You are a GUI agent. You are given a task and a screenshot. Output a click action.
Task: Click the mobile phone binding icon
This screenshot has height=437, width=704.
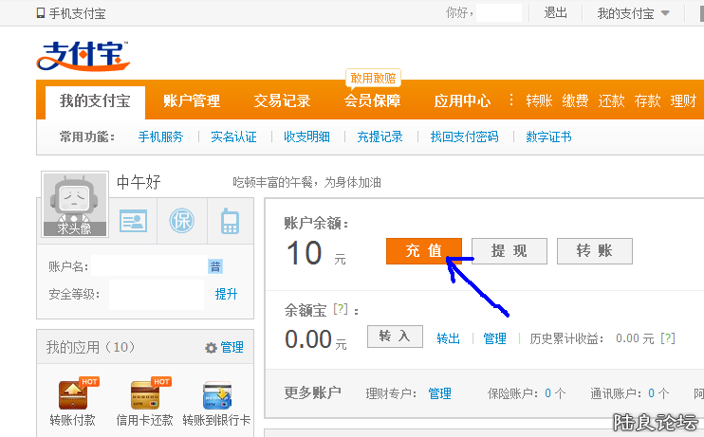click(x=229, y=221)
